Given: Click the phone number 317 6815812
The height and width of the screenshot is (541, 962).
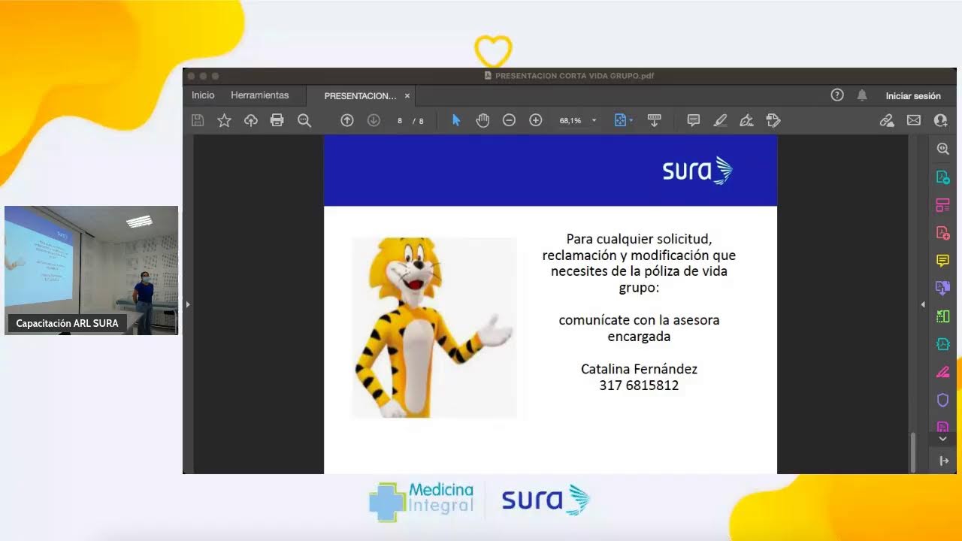Looking at the screenshot, I should 639,385.
